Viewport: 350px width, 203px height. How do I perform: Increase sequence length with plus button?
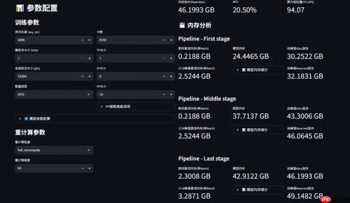coord(89,40)
